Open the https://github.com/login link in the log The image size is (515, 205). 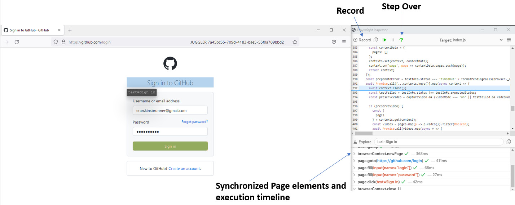[x=400, y=161]
